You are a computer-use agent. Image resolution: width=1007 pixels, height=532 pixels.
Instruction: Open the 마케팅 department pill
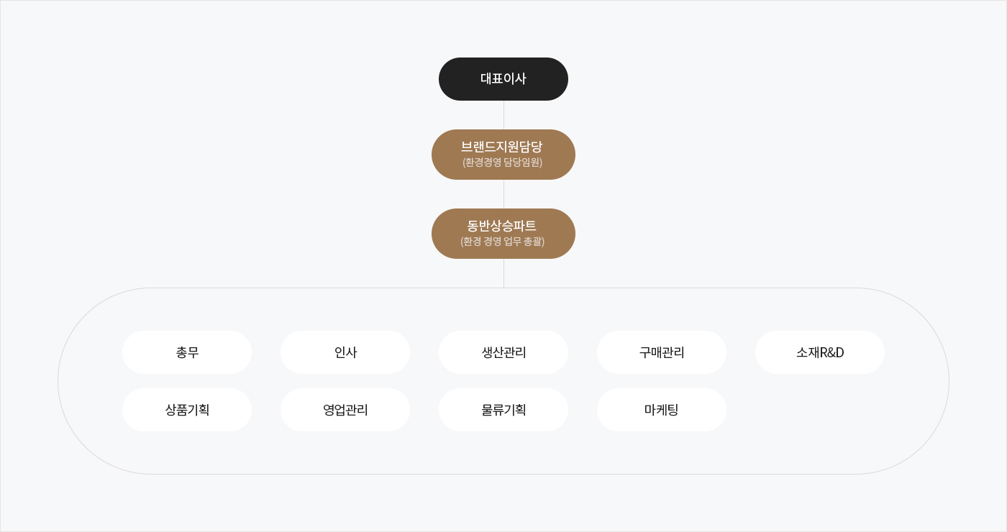662,410
